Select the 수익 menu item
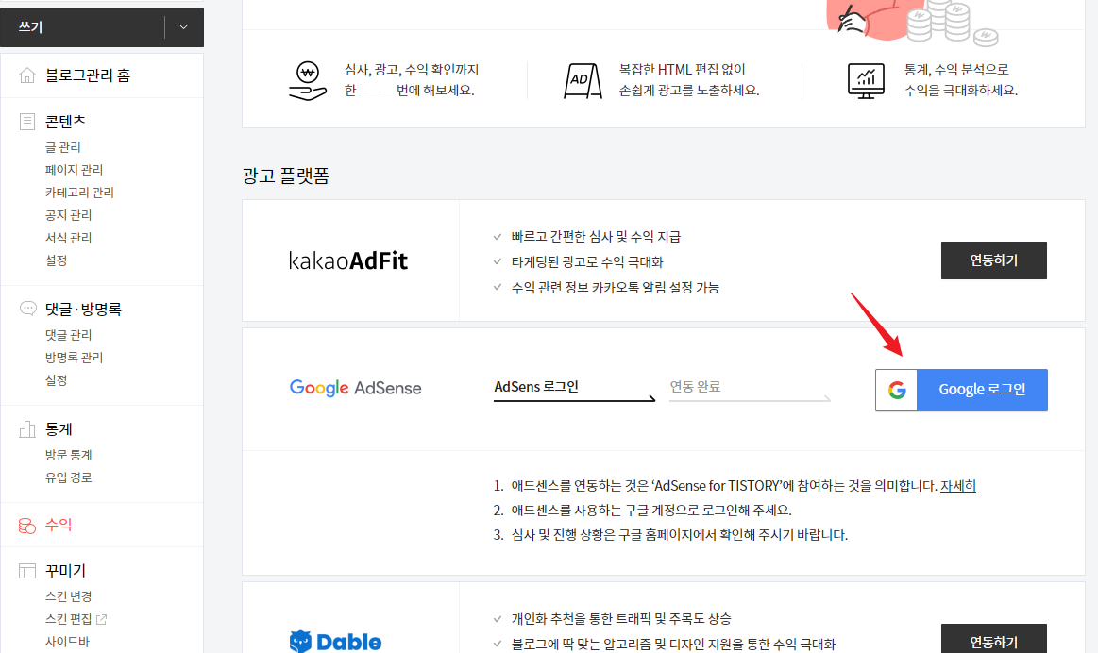Viewport: 1098px width, 653px height. pos(59,525)
